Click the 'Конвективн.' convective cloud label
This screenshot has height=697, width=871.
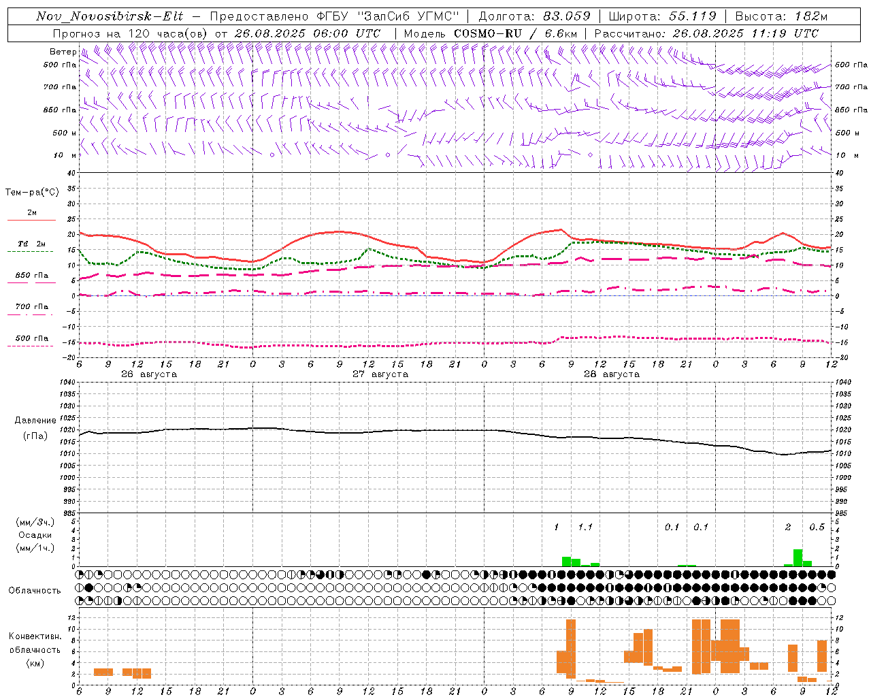(x=35, y=636)
